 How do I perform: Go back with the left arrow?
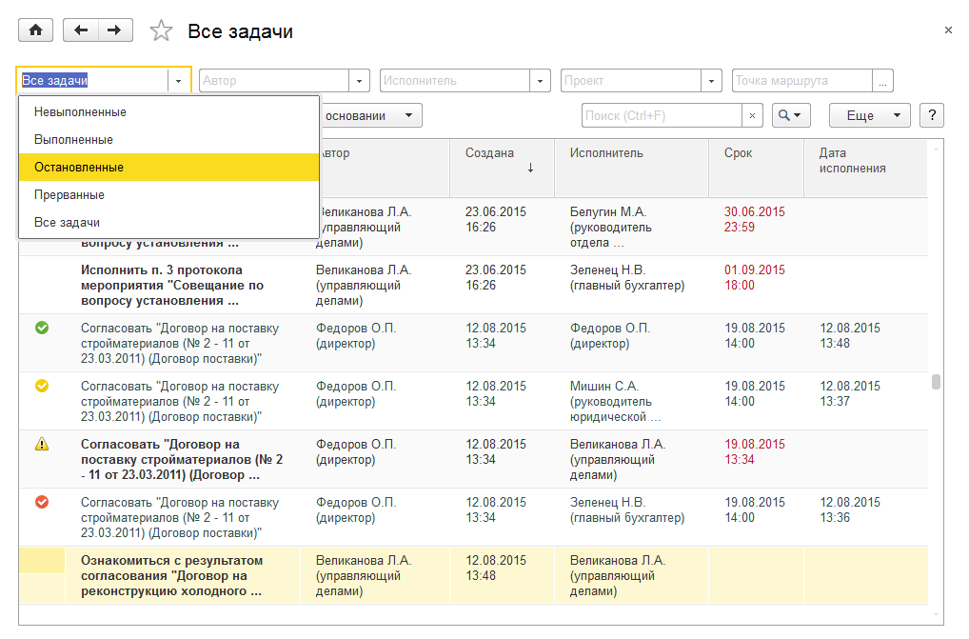click(x=80, y=30)
